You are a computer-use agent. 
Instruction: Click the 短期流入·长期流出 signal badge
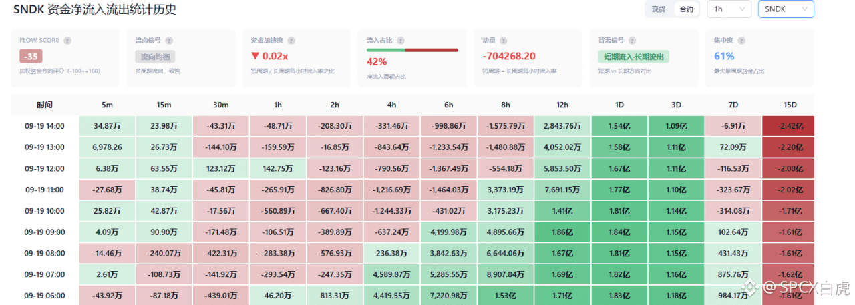point(633,57)
